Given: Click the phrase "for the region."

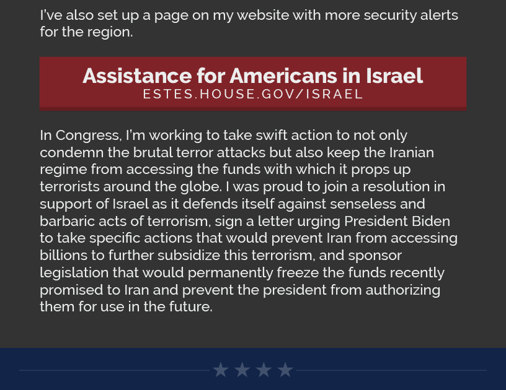Looking at the screenshot, I should tap(86, 32).
